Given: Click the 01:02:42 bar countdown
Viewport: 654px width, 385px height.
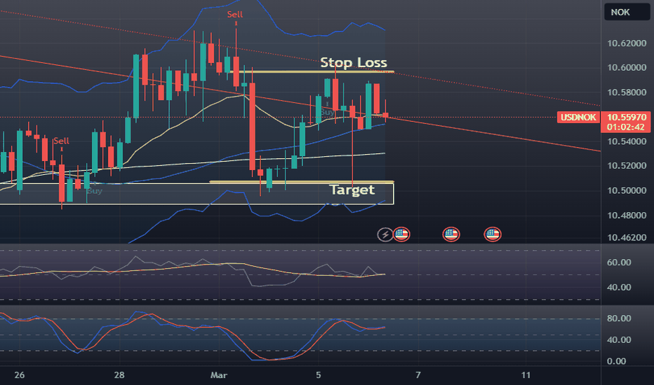Looking at the screenshot, I should 626,127.
